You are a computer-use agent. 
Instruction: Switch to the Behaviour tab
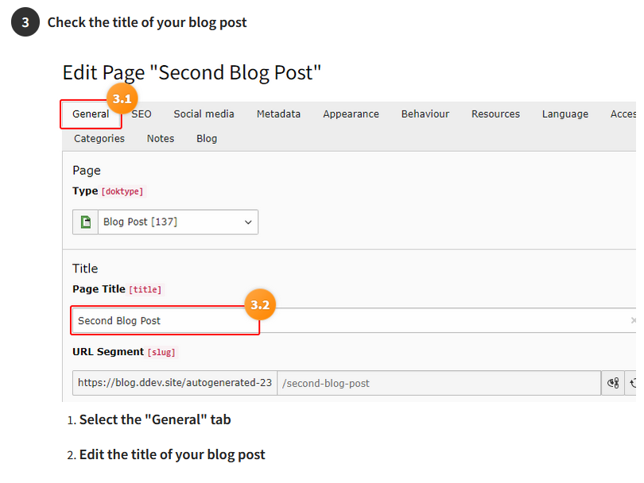coord(425,114)
